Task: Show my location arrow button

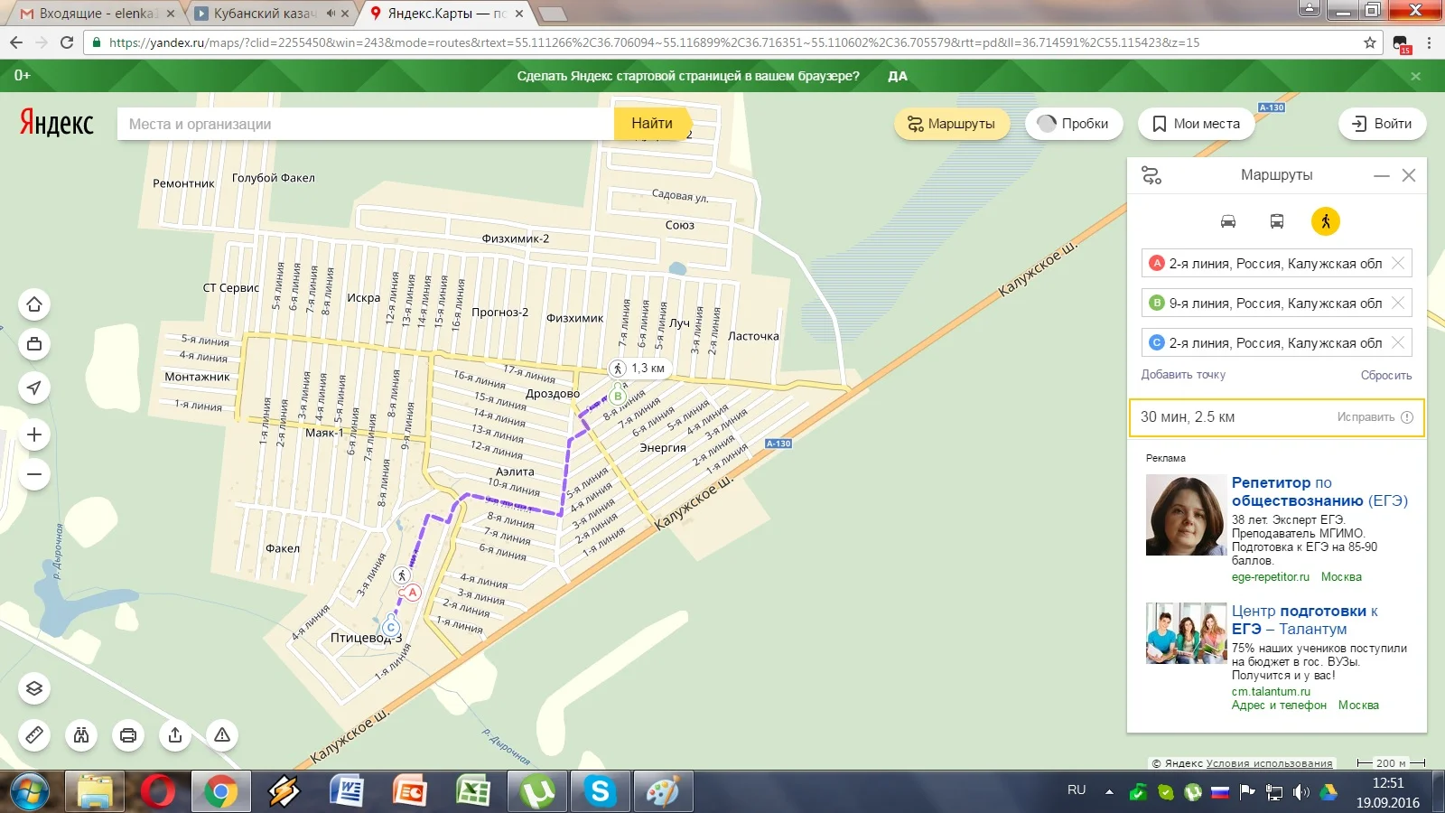Action: click(x=34, y=388)
